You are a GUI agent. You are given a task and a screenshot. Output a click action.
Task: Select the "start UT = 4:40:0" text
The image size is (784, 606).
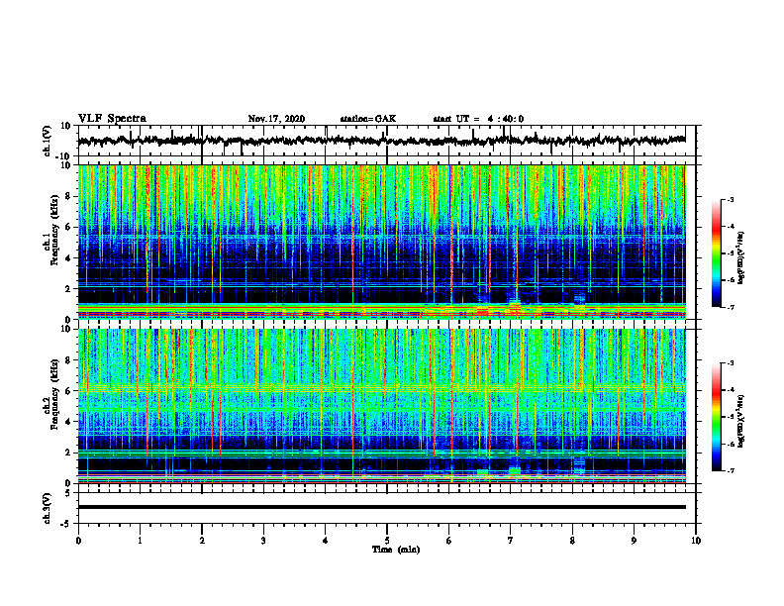478,119
